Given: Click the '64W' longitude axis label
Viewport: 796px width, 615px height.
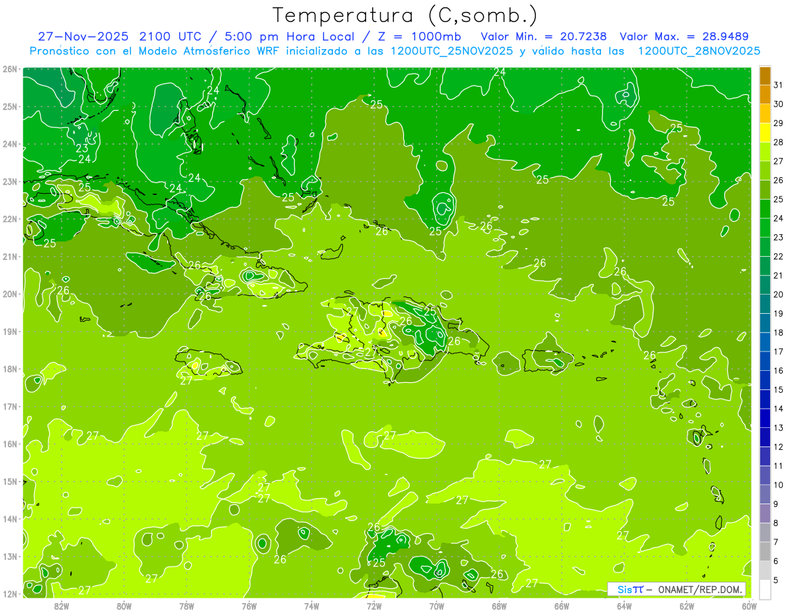Looking at the screenshot, I should click(x=624, y=606).
